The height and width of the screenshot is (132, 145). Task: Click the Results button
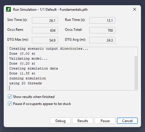[83, 121]
